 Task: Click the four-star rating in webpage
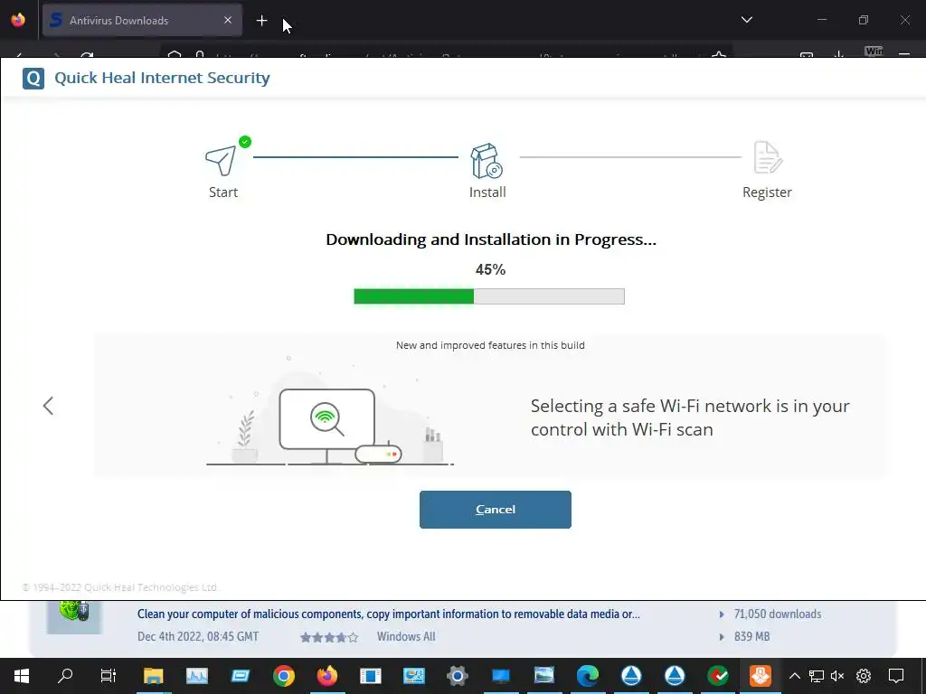329,637
